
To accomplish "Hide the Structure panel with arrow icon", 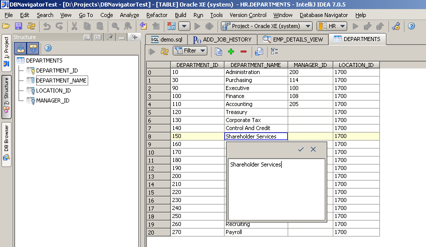I will 134,37.
